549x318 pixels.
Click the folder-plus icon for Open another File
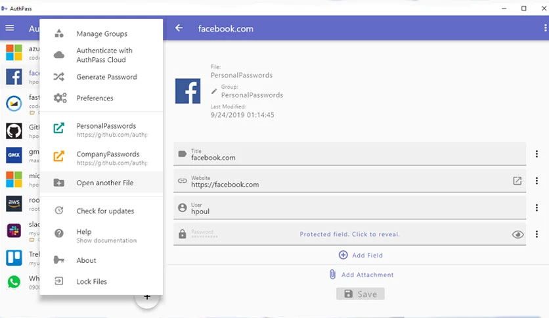tap(59, 183)
